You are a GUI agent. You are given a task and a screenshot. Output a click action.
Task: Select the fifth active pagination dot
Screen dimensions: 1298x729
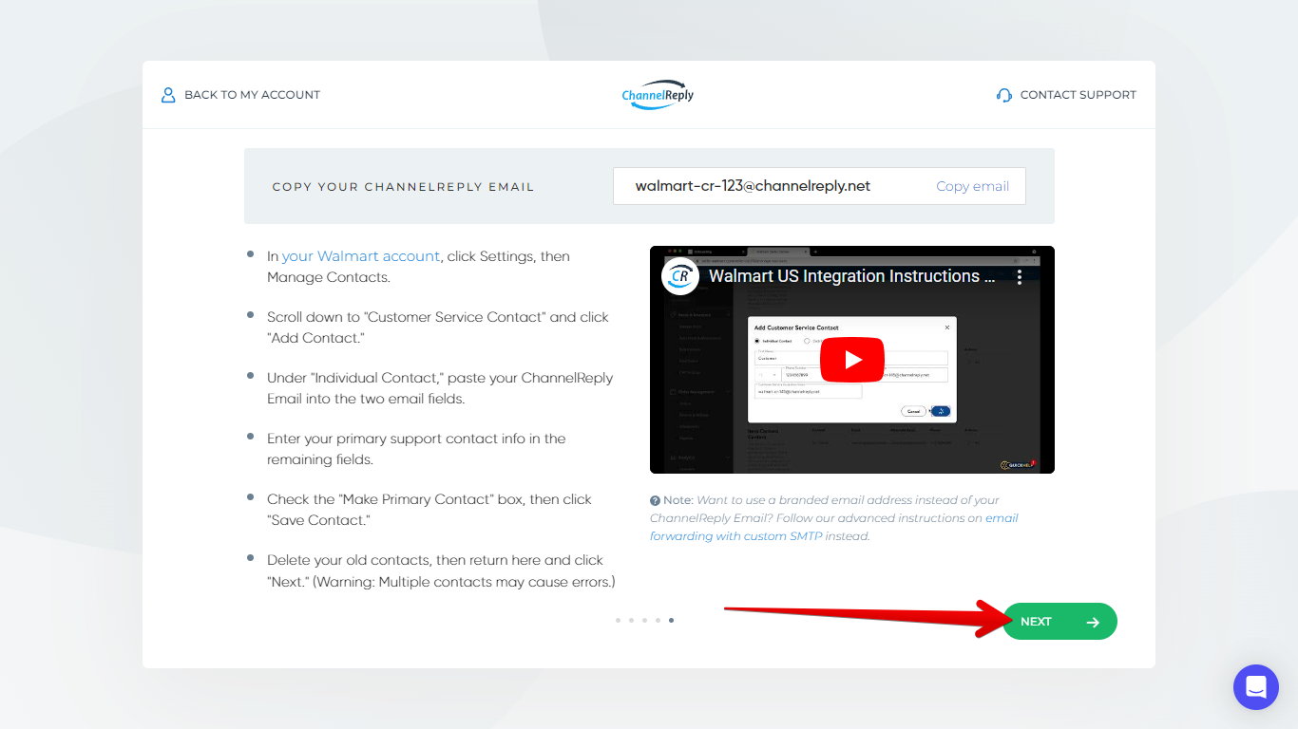point(671,620)
